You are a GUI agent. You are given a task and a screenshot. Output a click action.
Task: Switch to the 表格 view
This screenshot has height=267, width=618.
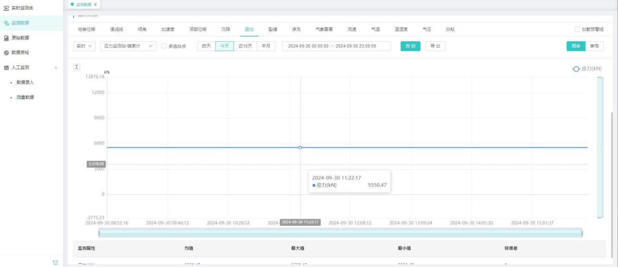click(x=594, y=46)
